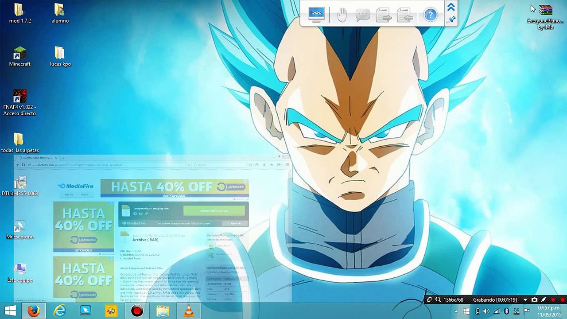Stop the recording with red square
This screenshot has width=567, height=319.
[x=563, y=300]
